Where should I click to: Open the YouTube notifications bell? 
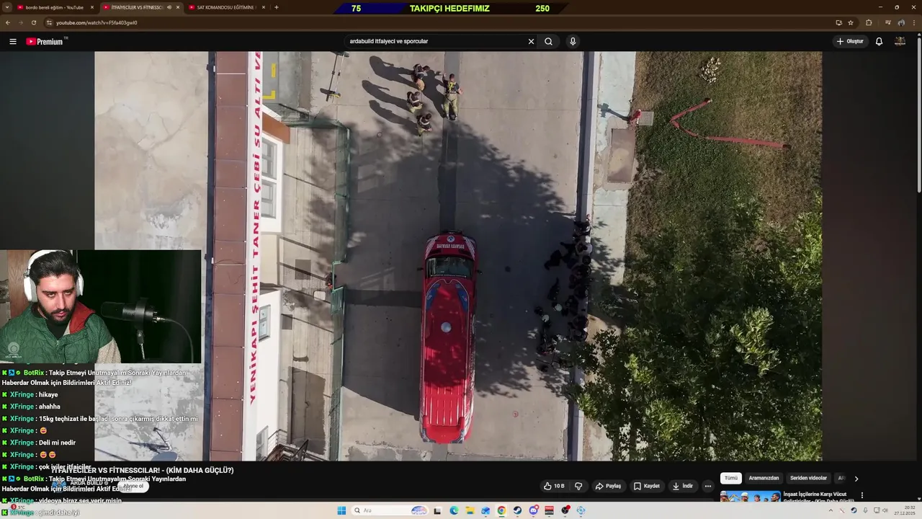click(879, 41)
